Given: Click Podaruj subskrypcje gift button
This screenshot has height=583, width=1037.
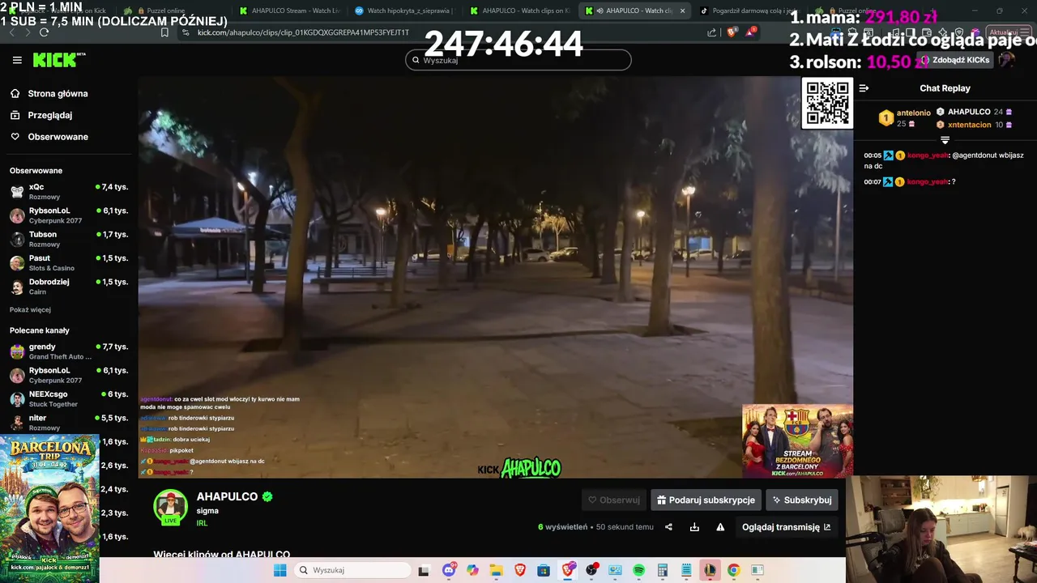Looking at the screenshot, I should [x=706, y=500].
